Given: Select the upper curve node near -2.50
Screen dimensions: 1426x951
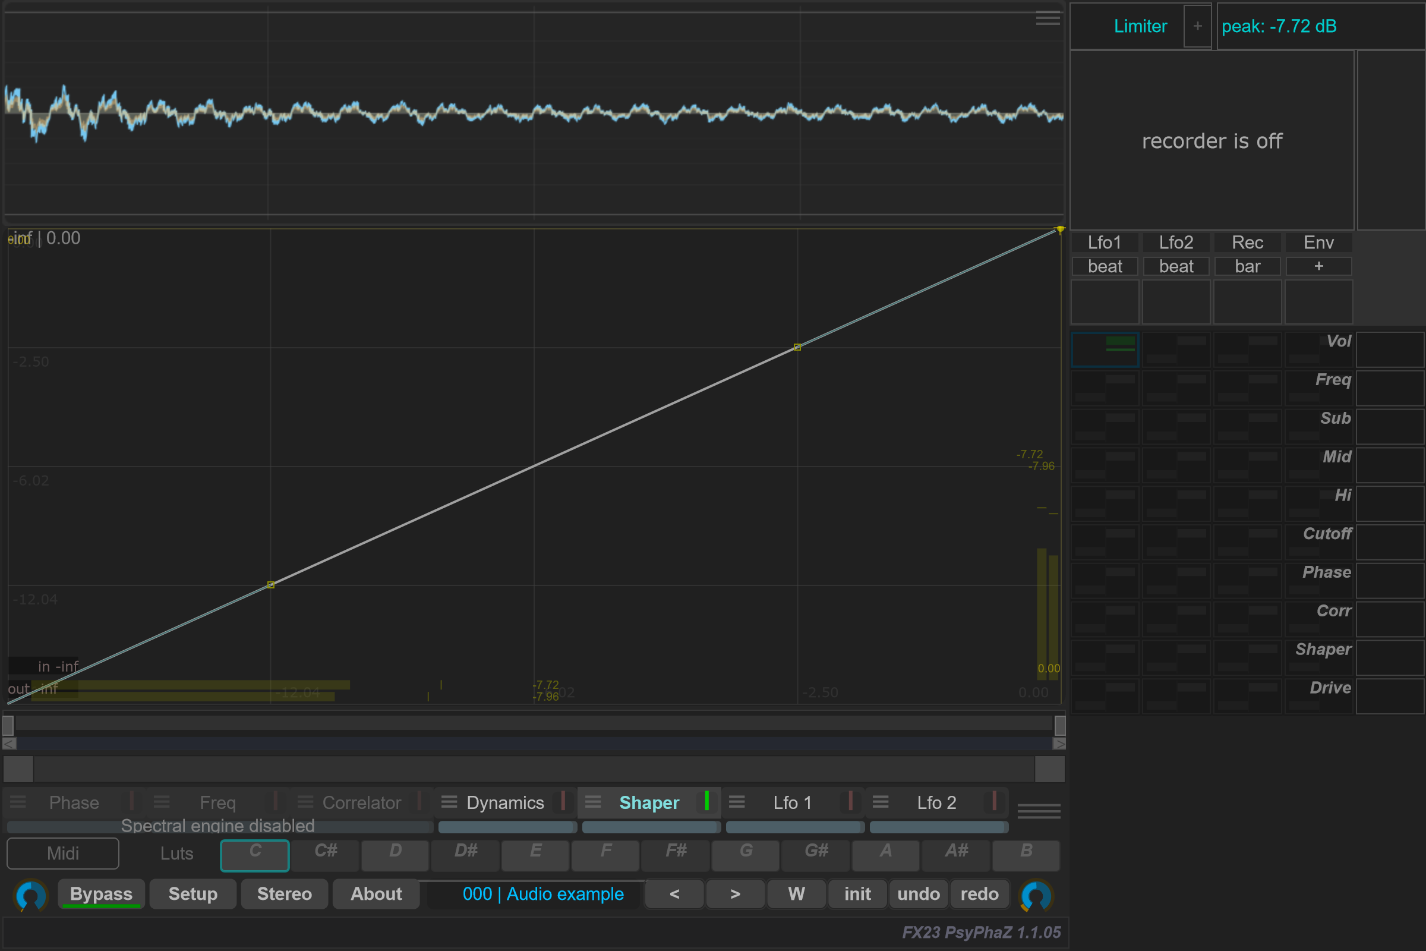Looking at the screenshot, I should [x=797, y=347].
